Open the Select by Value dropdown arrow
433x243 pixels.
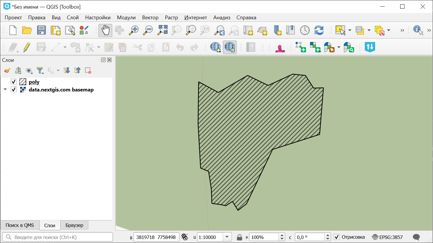pos(369,30)
